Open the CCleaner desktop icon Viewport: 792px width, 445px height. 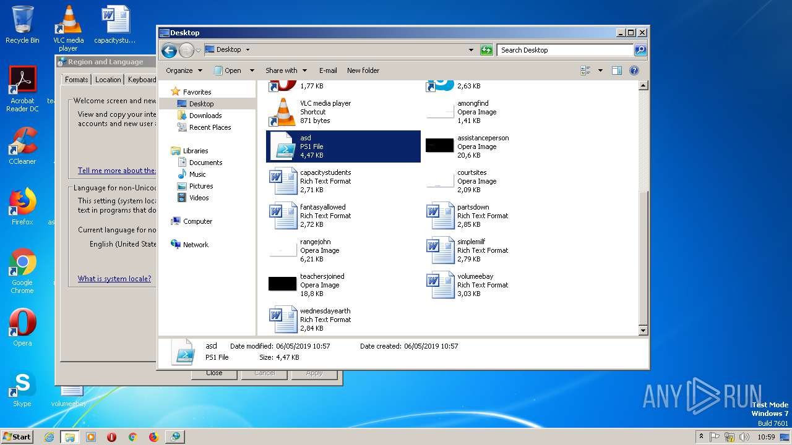point(22,146)
